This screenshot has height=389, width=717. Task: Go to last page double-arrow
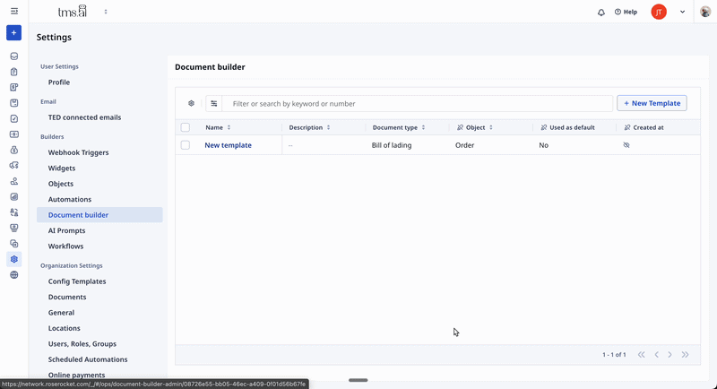coord(685,355)
